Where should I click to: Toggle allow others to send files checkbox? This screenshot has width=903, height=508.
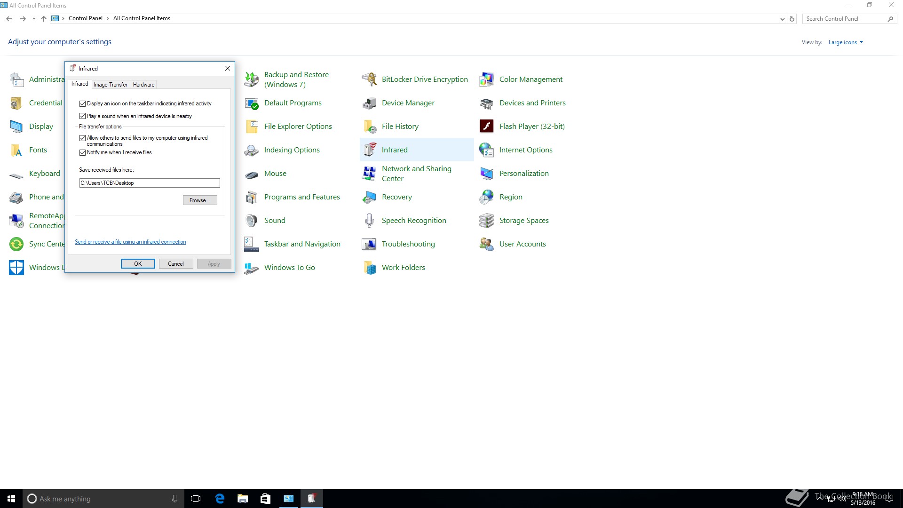(x=83, y=138)
